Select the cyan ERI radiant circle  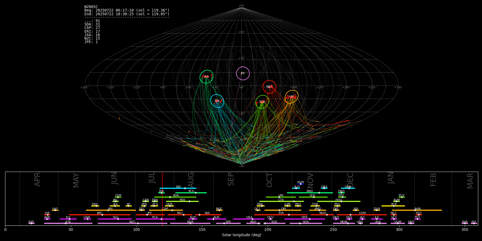(217, 101)
